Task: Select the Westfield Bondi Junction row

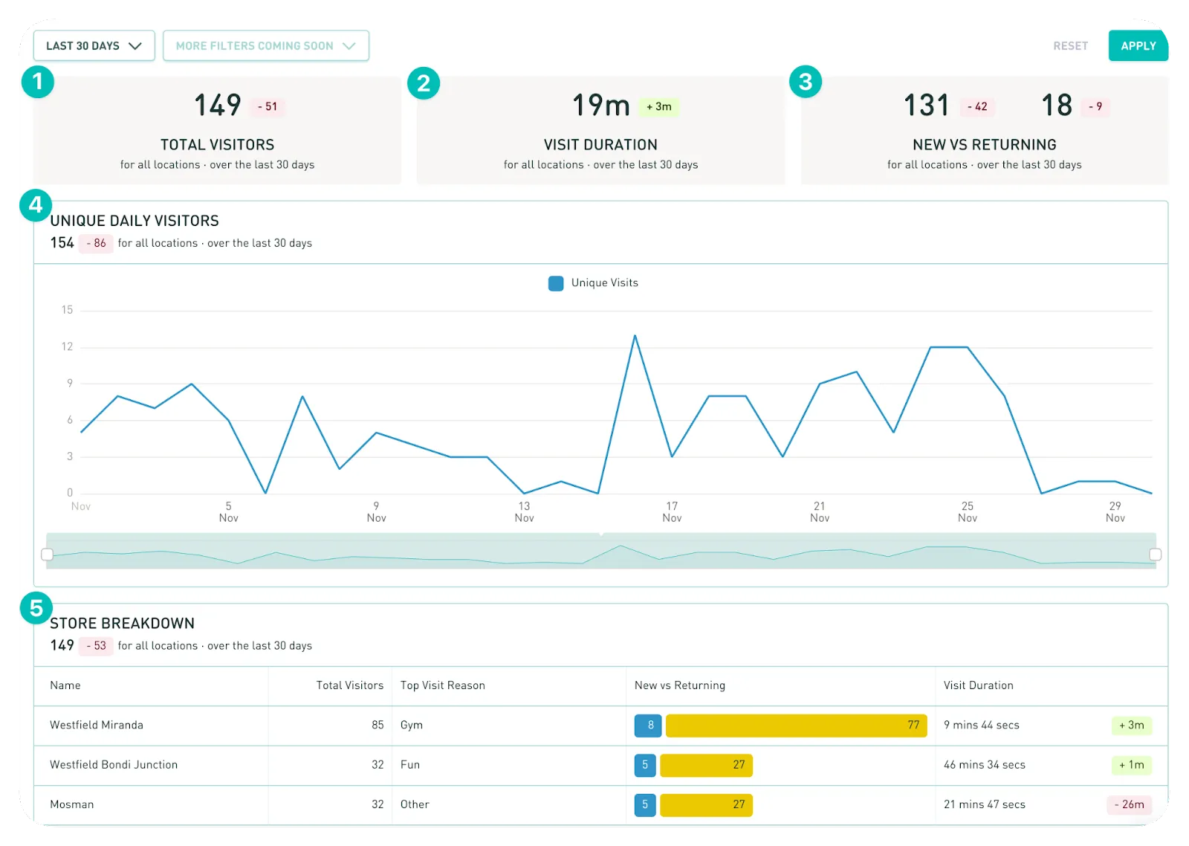Action: [x=600, y=765]
